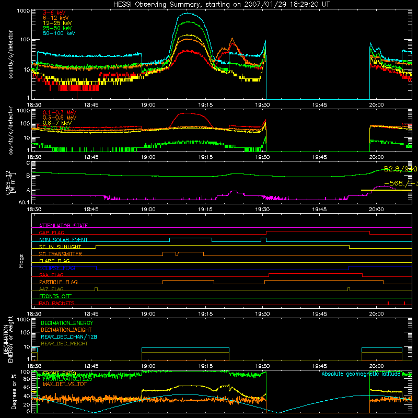418x418 pixels.
Task: Select the NON_SOLAR_EVENT flag label
Action: click(x=63, y=240)
